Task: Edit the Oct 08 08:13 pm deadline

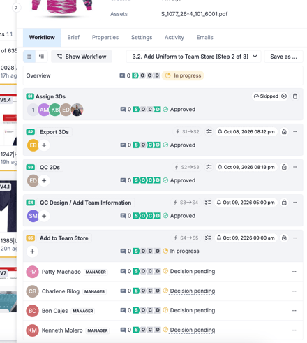Action: point(246,167)
